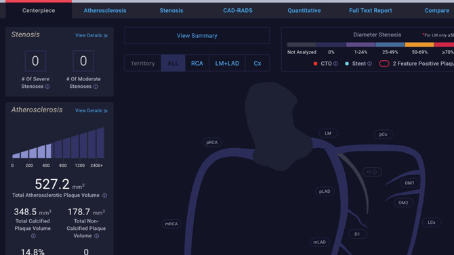Click info icon under Total Calcified Plaque Volume

[33, 236]
